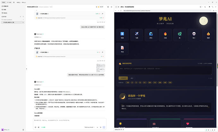Click the thumbs-down icon under second reply
Image resolution: width=218 pixels, height=132 pixels.
pos(100,61)
